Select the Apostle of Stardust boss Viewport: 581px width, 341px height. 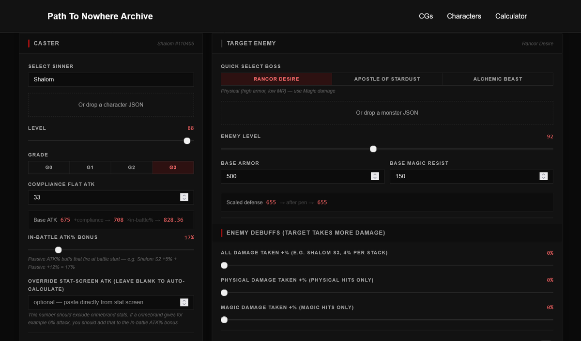coord(387,79)
